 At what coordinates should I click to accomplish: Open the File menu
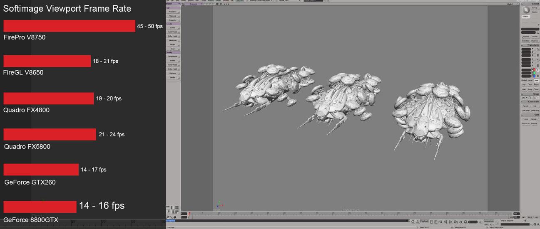point(167,1)
